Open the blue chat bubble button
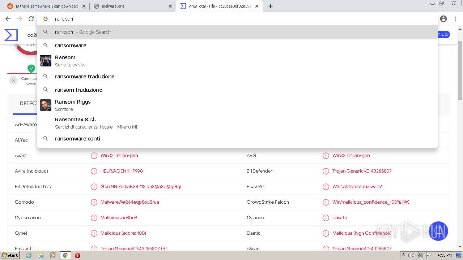 (x=438, y=231)
